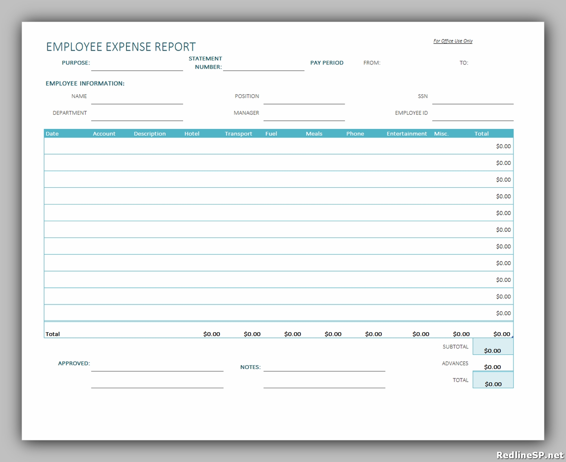The image size is (566, 462).
Task: Select the EMPLOYEE ID field
Action: point(472,119)
